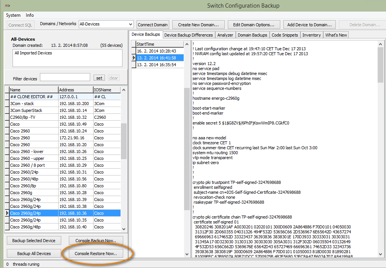This screenshot has height=268, width=386.
Task: Switch to the Device Backups tab
Action: click(x=146, y=35)
